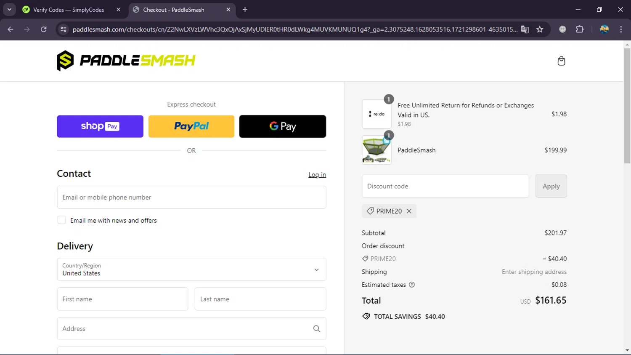Click the total price $161.65
Screen dimensions: 631x355
[x=551, y=301]
